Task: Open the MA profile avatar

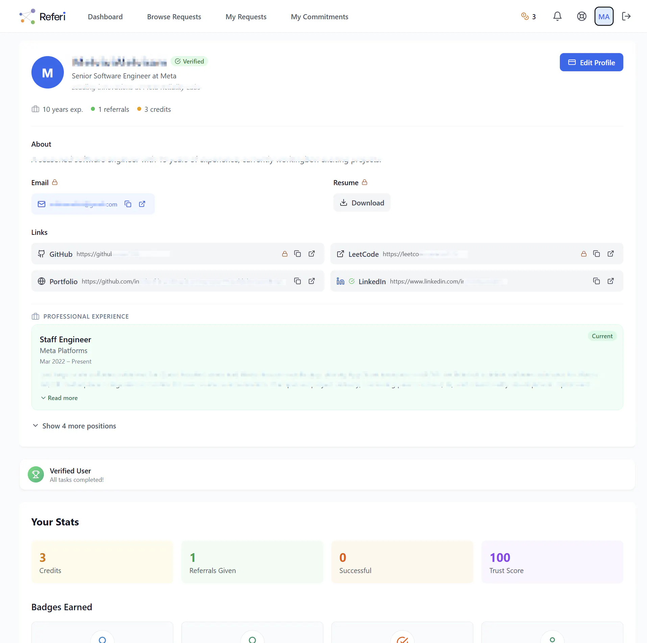Action: tap(604, 16)
